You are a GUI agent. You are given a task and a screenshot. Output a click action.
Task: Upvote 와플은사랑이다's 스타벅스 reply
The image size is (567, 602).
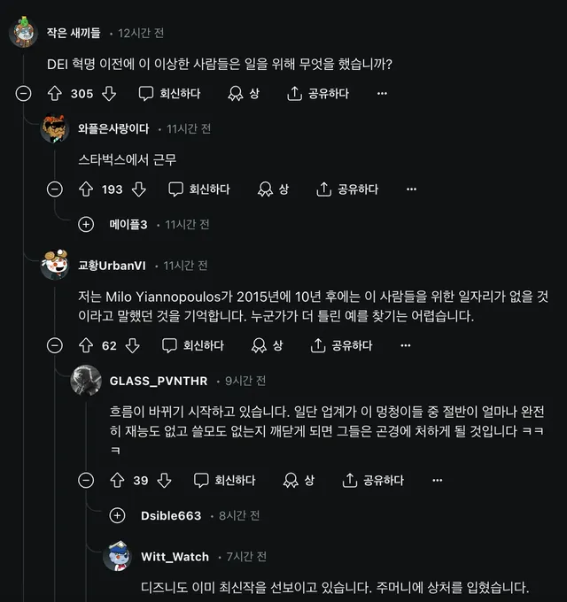86,189
